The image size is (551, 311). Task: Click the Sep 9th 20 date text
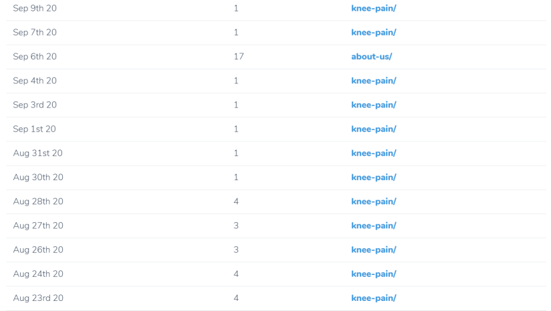[35, 8]
